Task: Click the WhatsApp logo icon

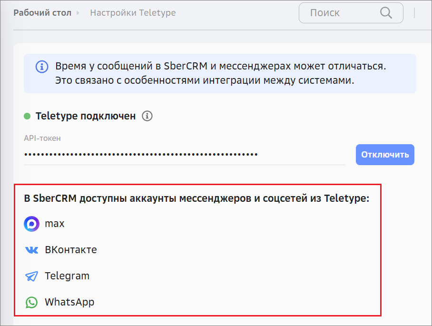Action: click(31, 302)
